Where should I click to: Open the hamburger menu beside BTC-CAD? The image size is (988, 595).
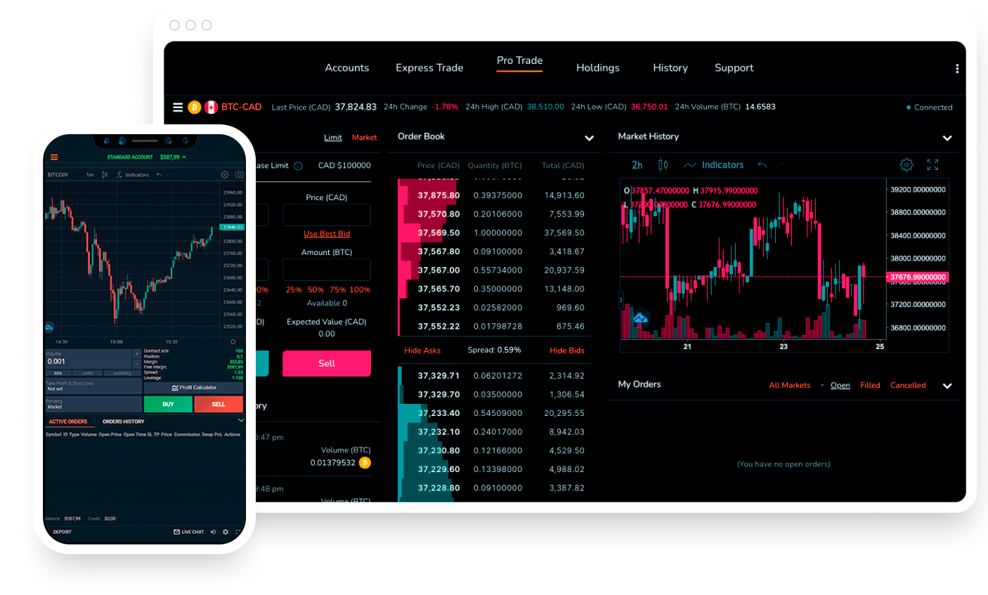pyautogui.click(x=178, y=107)
